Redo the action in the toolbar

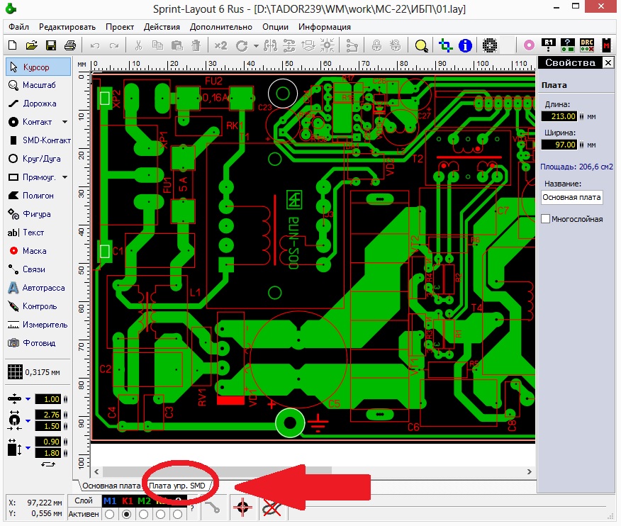114,45
